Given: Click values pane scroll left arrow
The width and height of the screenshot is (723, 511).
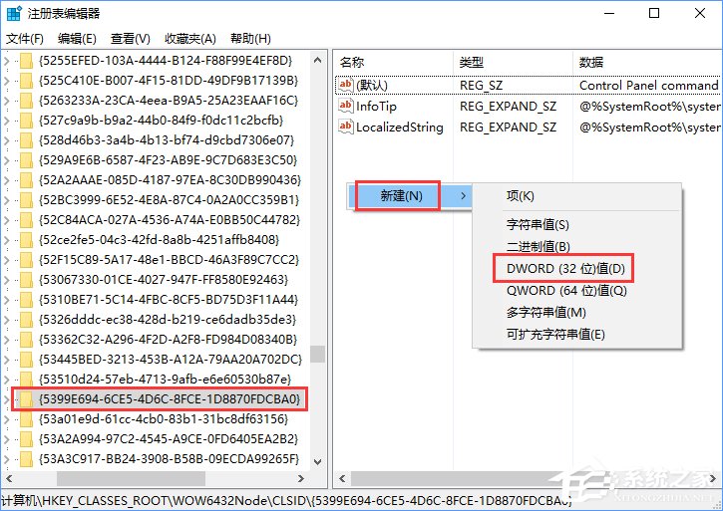Looking at the screenshot, I should coord(342,479).
